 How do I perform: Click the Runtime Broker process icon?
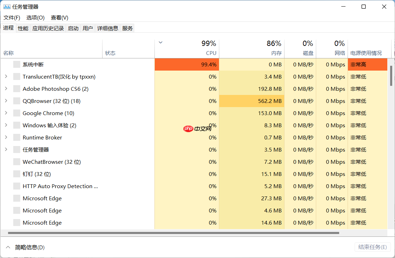[x=17, y=137]
